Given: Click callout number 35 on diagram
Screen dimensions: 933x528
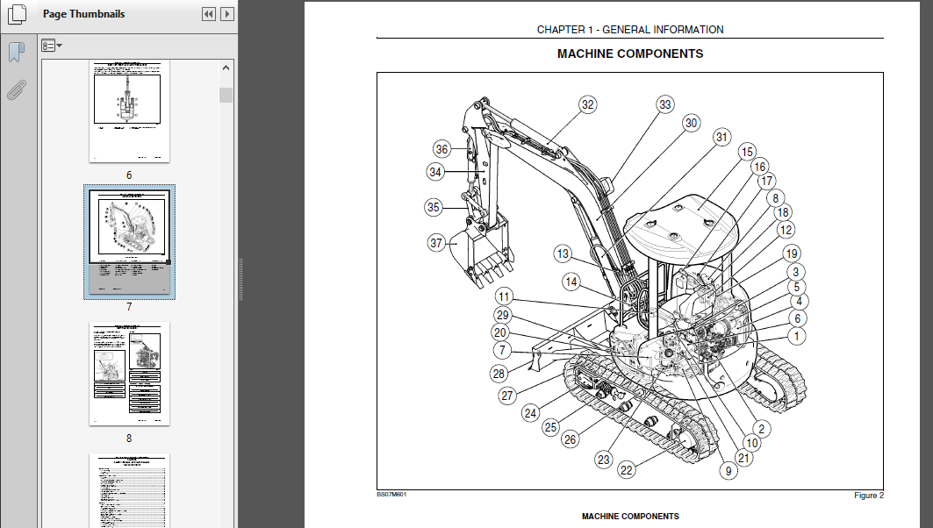Looking at the screenshot, I should (x=434, y=208).
